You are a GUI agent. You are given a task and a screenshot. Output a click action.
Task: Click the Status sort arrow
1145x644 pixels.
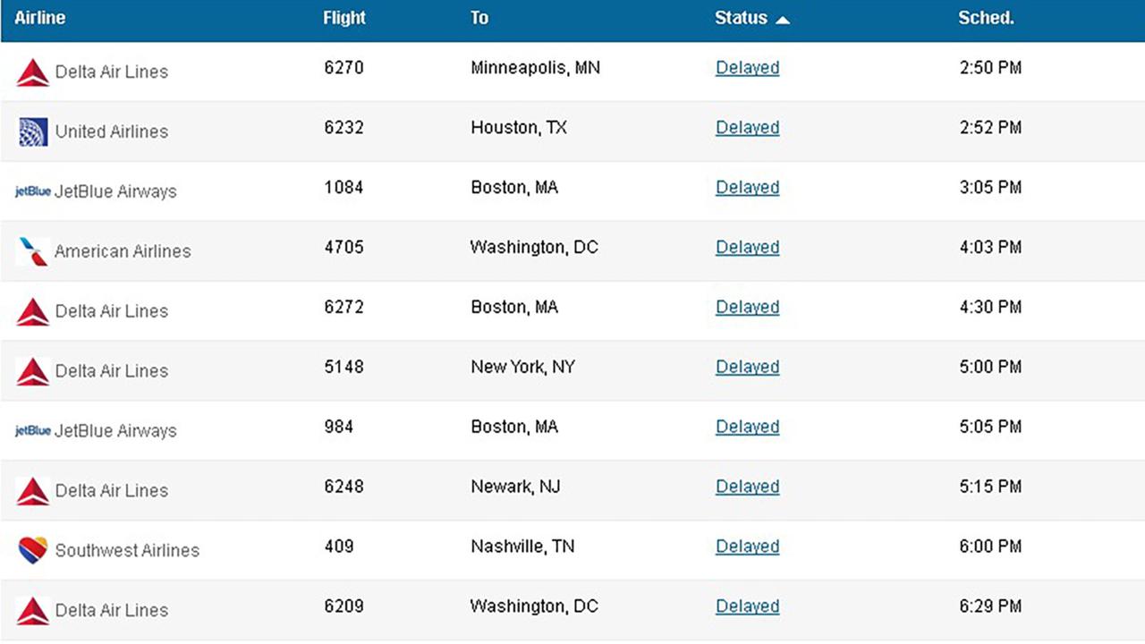point(783,20)
